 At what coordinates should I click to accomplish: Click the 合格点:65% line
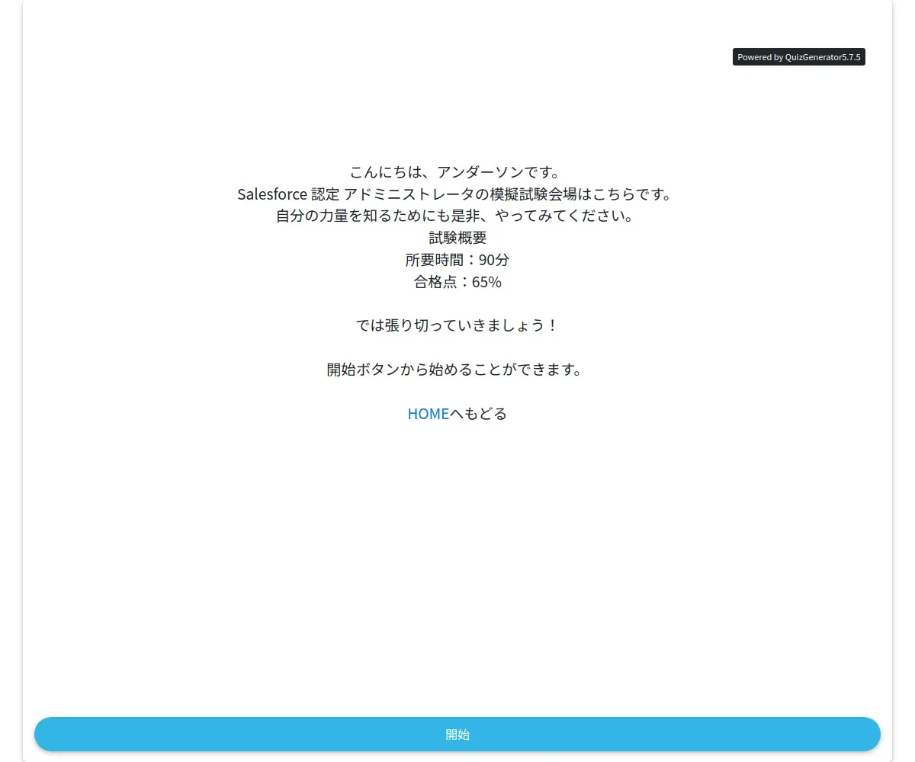(x=457, y=282)
